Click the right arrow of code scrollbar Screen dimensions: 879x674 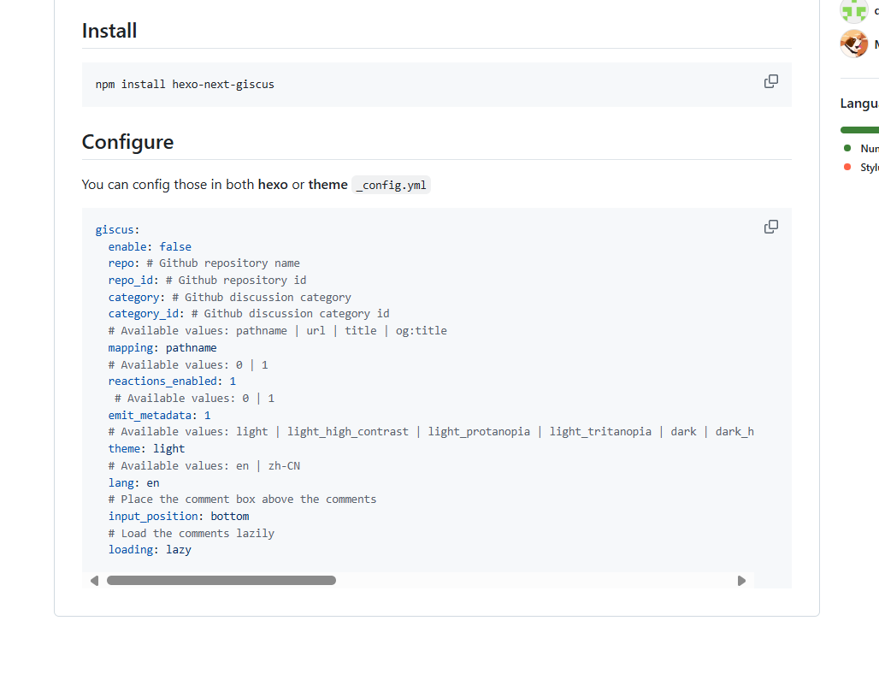click(x=741, y=581)
